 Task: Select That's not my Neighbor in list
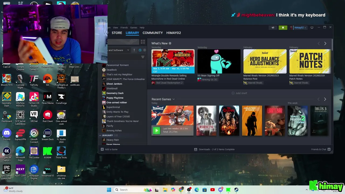click(x=119, y=74)
